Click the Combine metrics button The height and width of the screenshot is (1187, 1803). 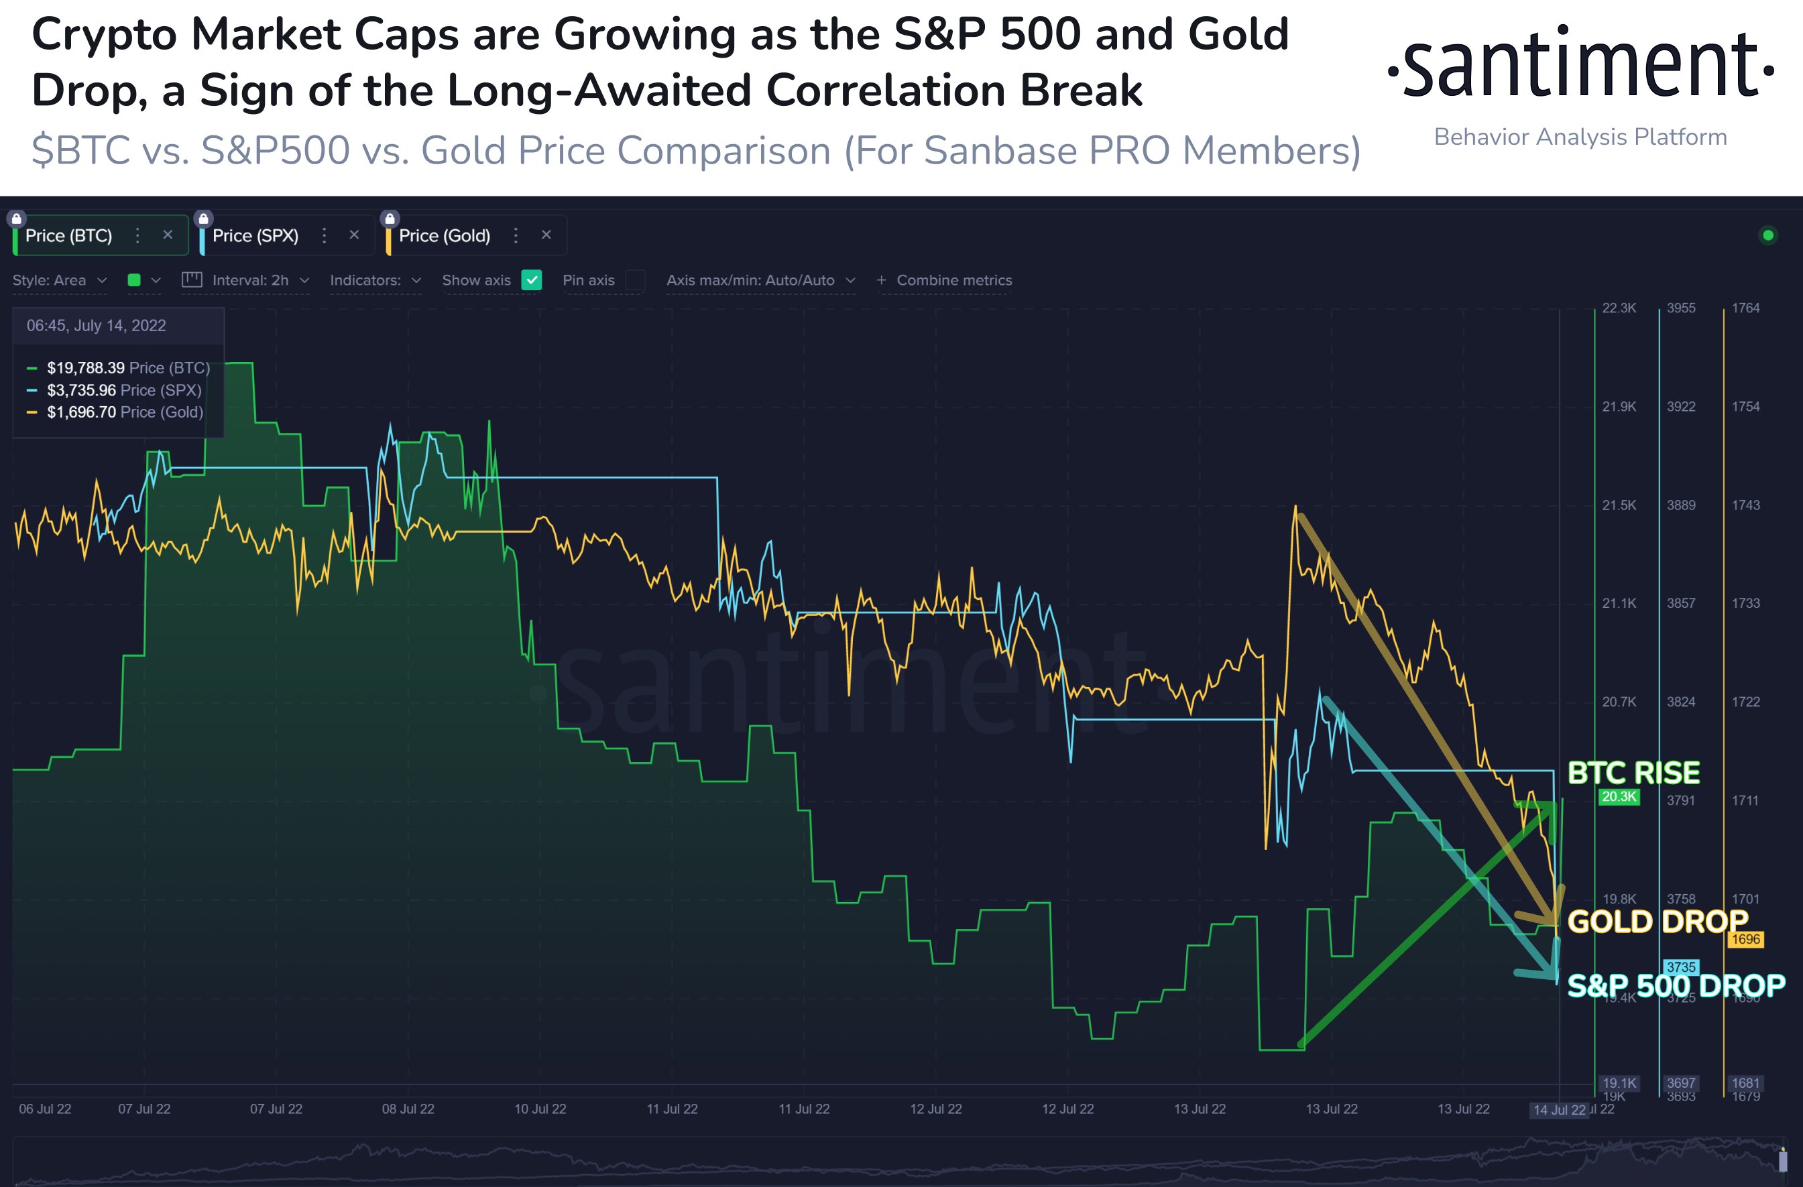click(x=944, y=280)
